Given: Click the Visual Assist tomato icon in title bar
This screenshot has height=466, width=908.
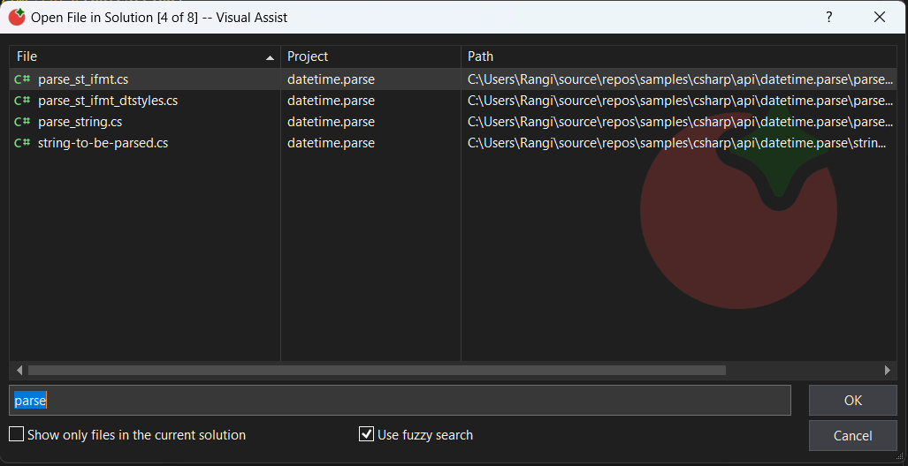Looking at the screenshot, I should [17, 17].
